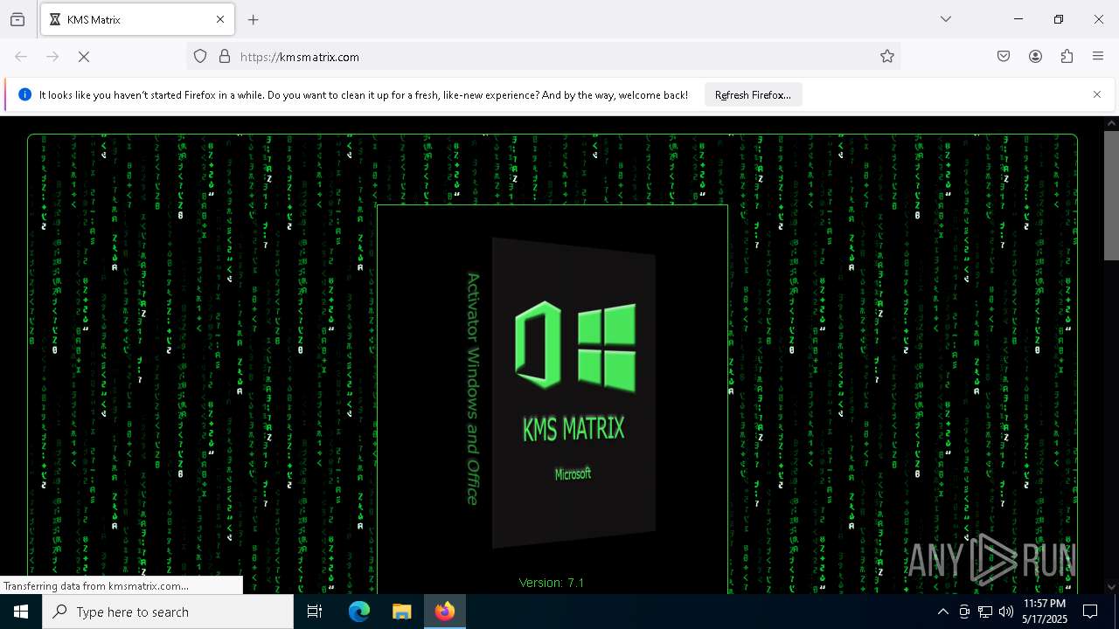The image size is (1119, 629).
Task: Open a new tab with plus button
Action: [254, 19]
